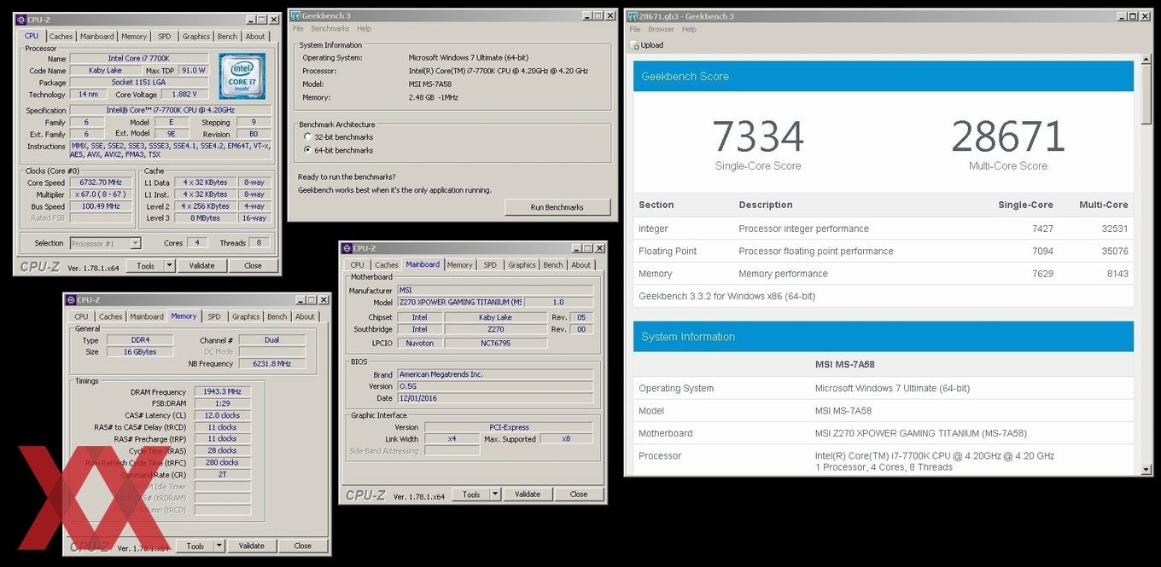The image size is (1161, 567).
Task: Switch to the Mainboard tab in the CPU-Z CPU window
Action: tap(96, 36)
